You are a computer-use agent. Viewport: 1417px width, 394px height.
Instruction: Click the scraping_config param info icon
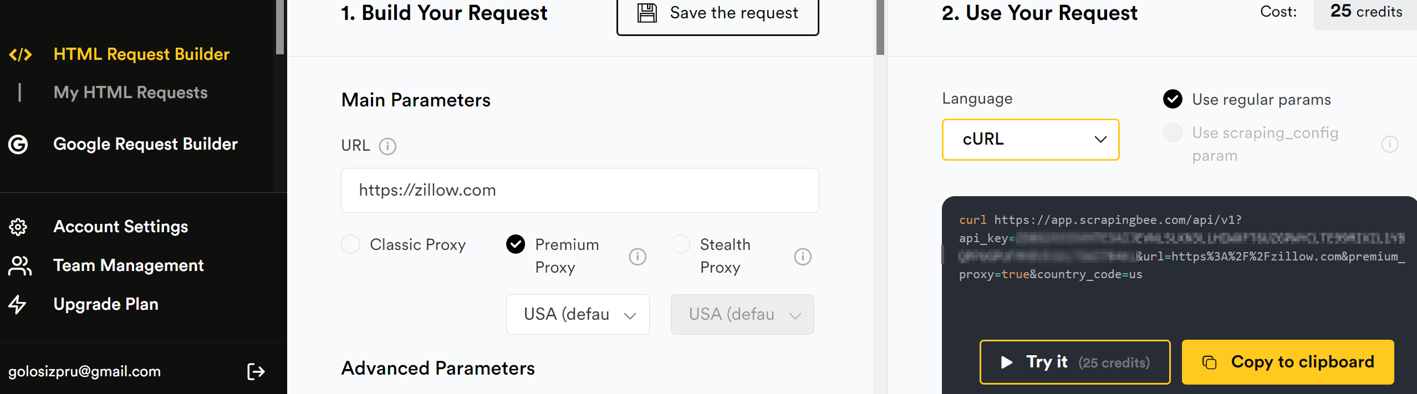(1390, 144)
